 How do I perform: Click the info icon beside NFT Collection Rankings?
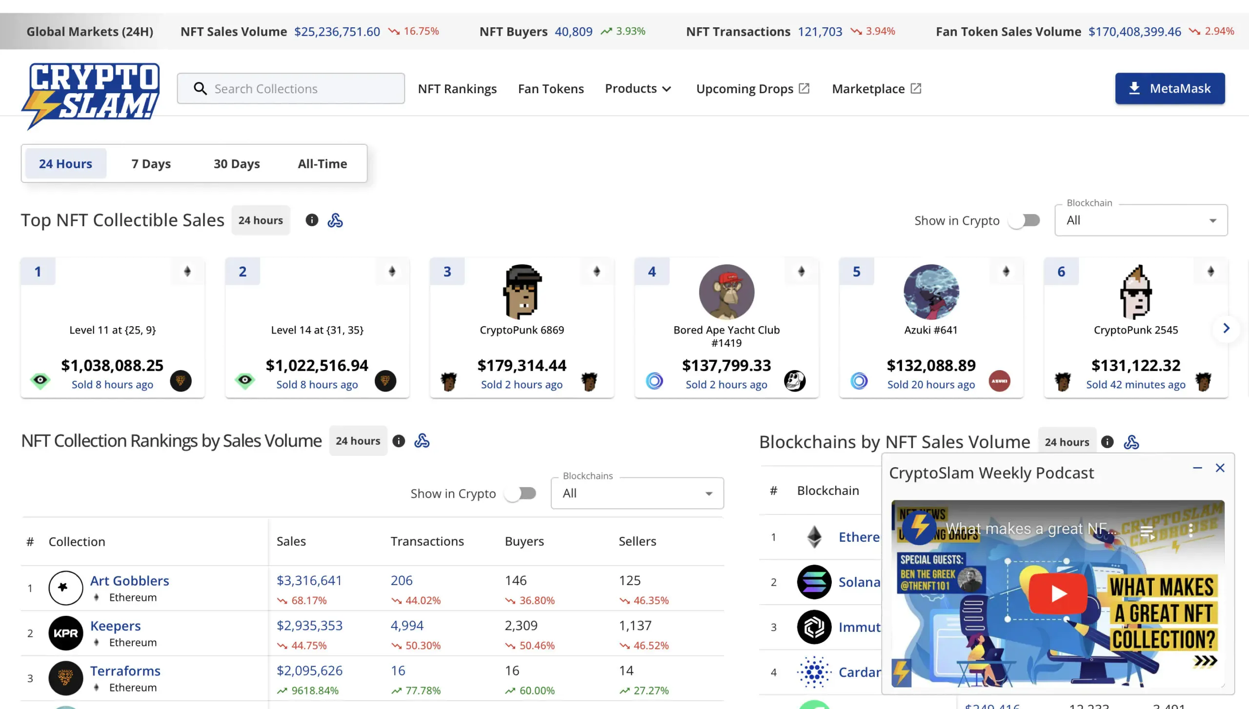[399, 441]
